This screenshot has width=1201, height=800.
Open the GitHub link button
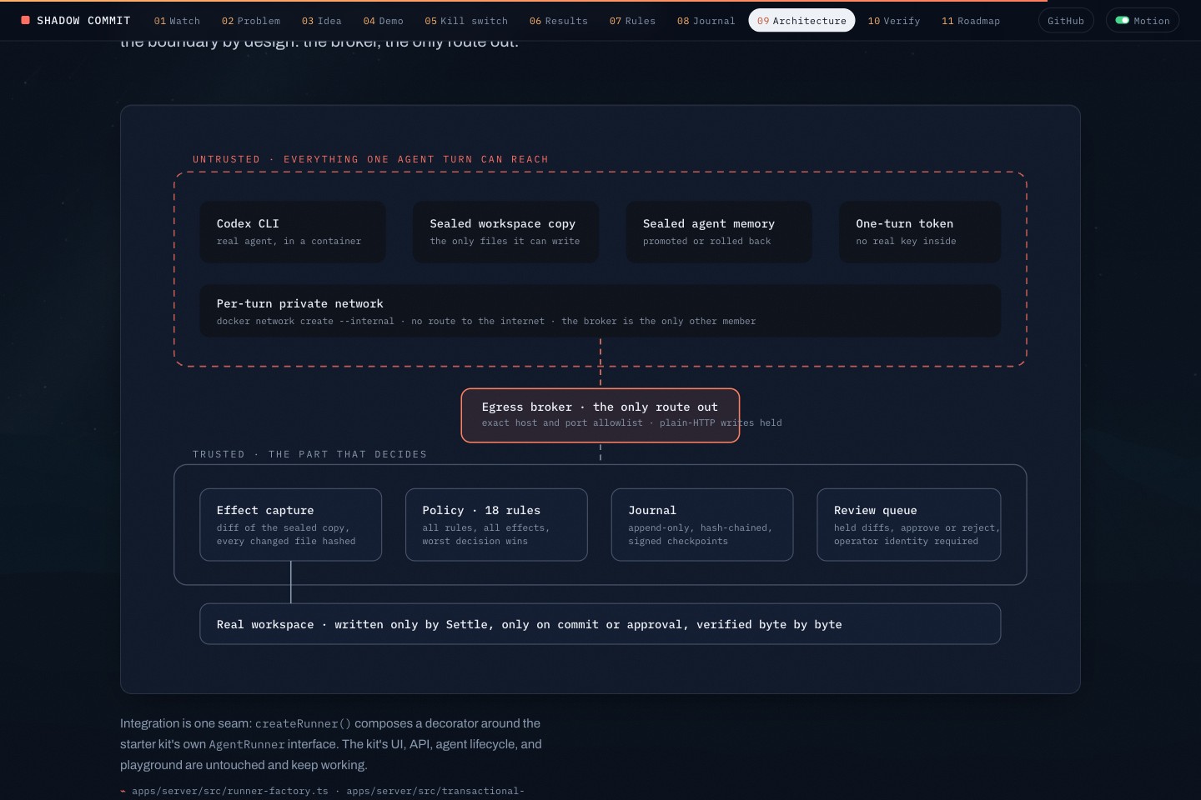1065,20
